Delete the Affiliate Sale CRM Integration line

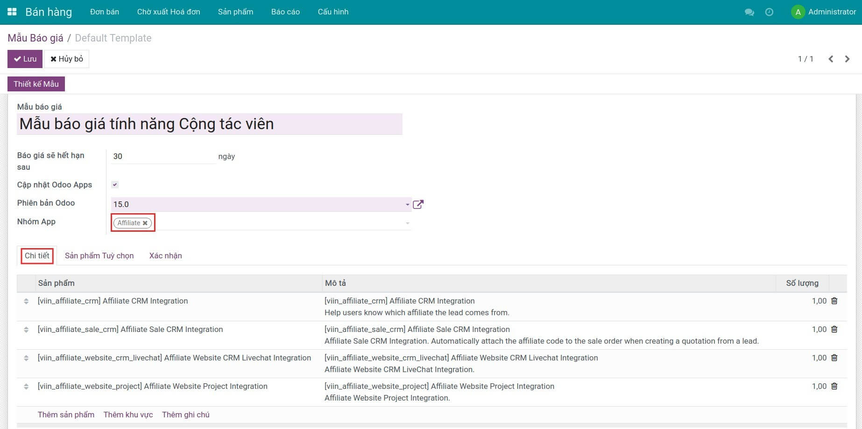834,330
